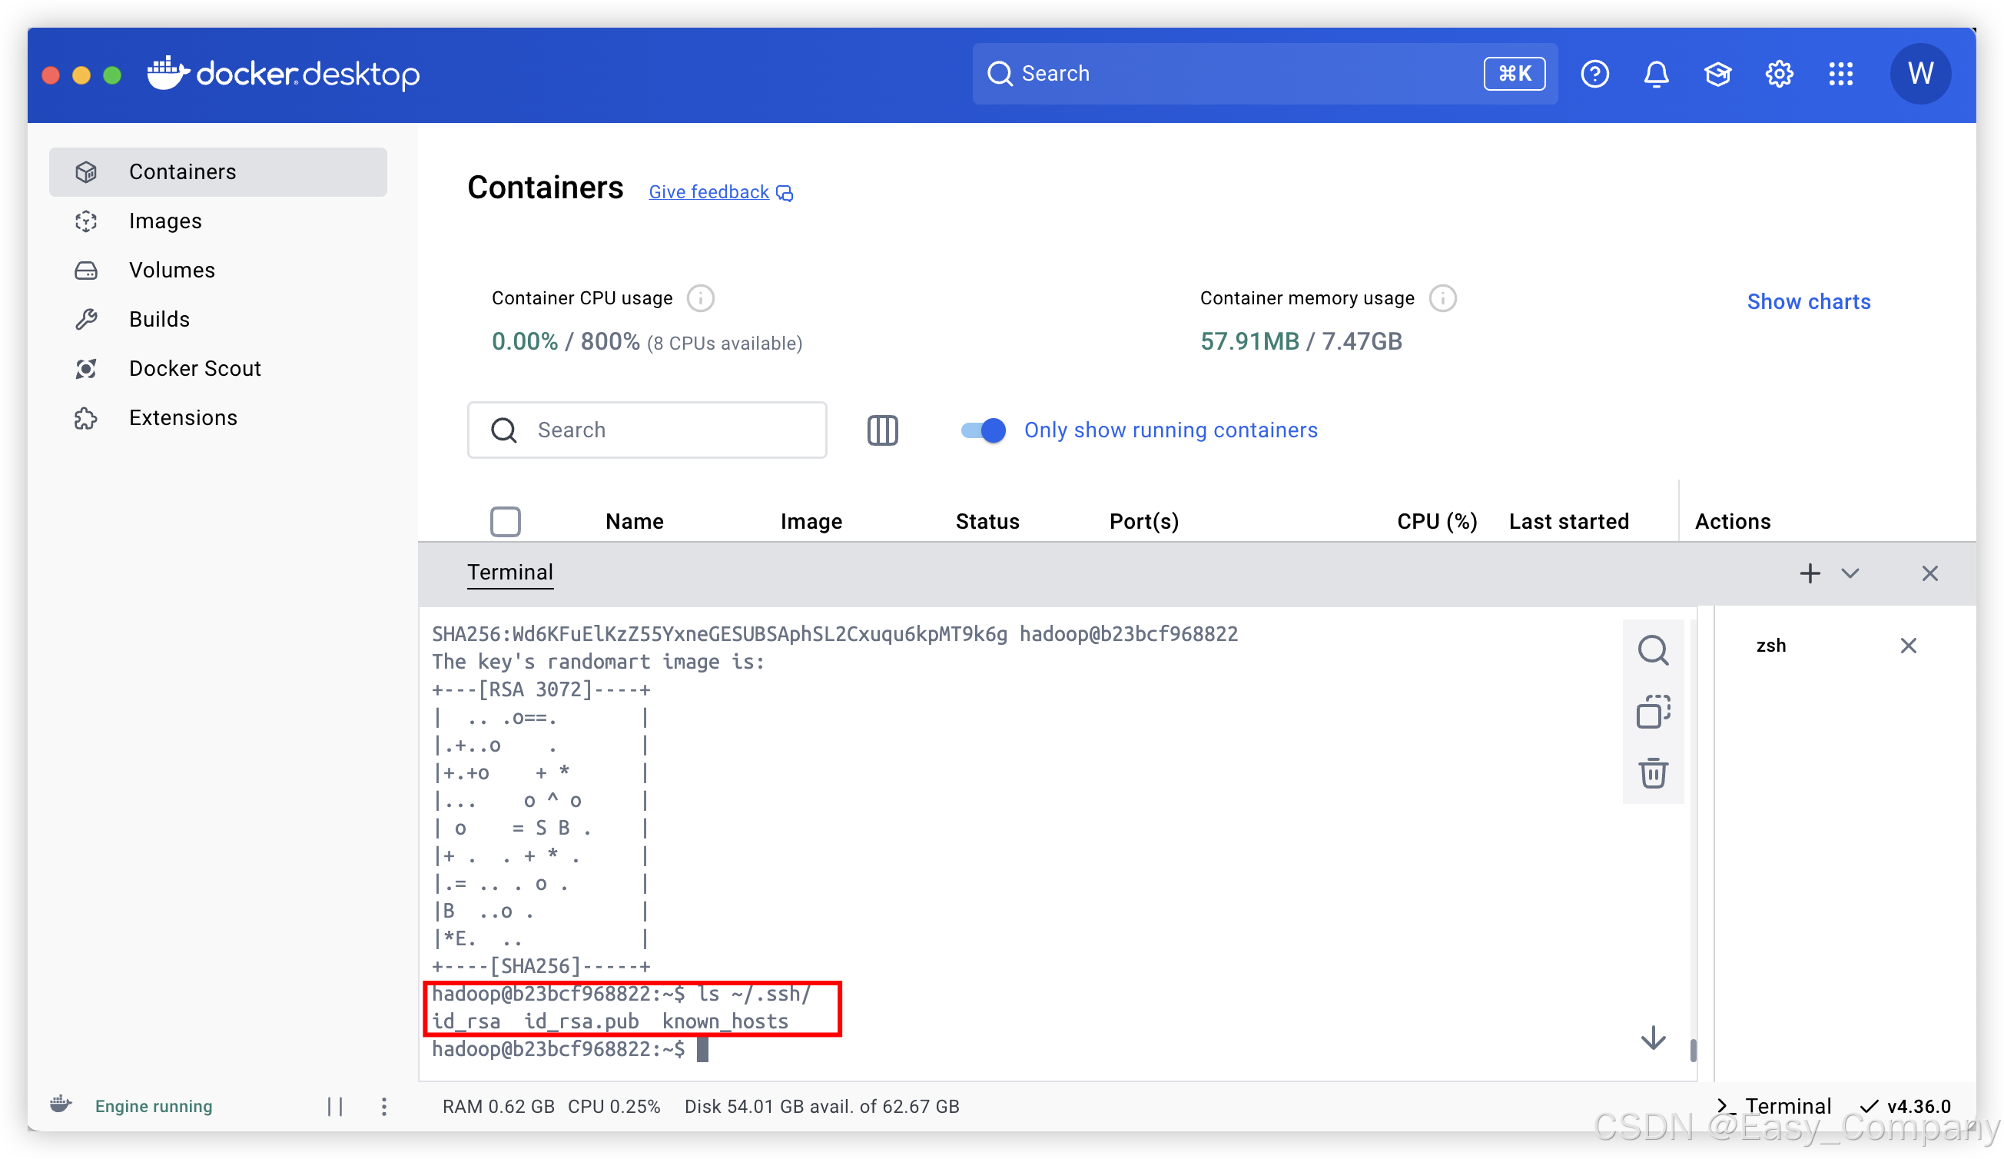
Task: Toggle Terminal button in status bar
Action: (1774, 1107)
